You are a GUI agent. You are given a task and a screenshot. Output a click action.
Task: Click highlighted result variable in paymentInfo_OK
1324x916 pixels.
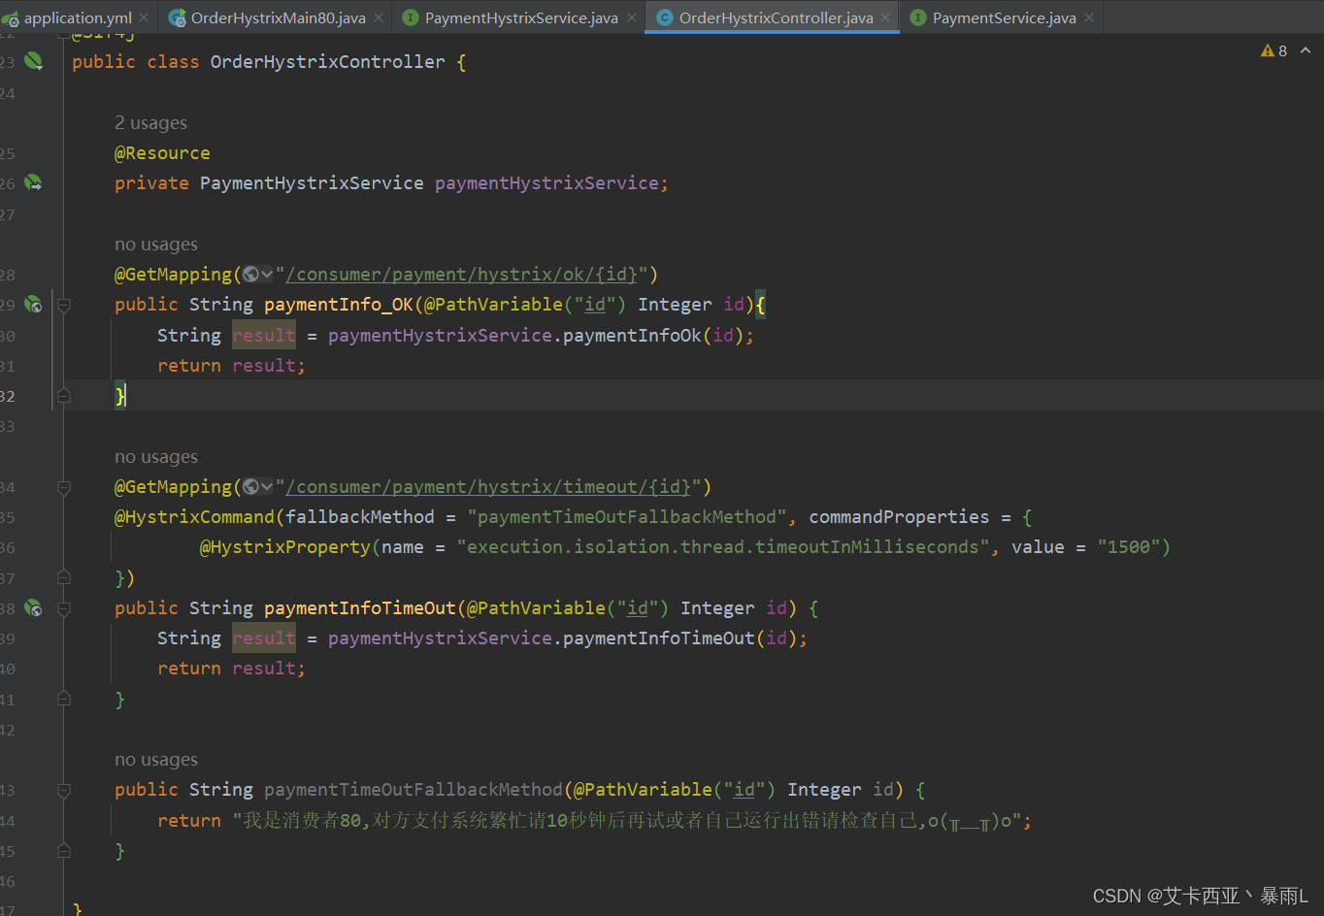pyautogui.click(x=264, y=336)
